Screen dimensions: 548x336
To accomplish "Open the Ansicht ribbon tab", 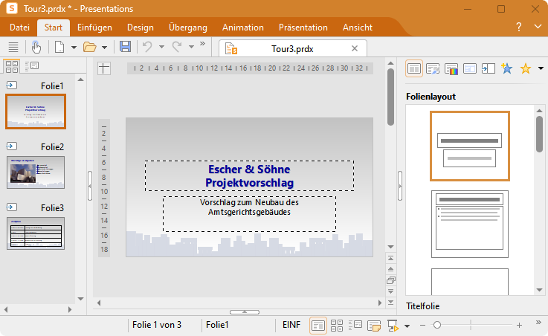I will pyautogui.click(x=358, y=28).
